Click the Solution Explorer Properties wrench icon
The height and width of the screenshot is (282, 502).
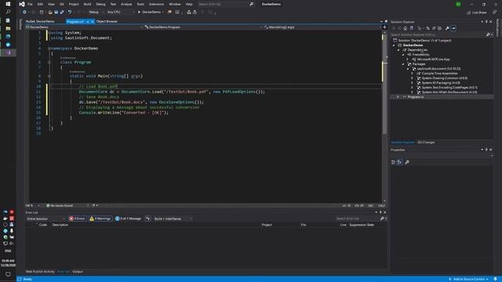[x=447, y=28]
